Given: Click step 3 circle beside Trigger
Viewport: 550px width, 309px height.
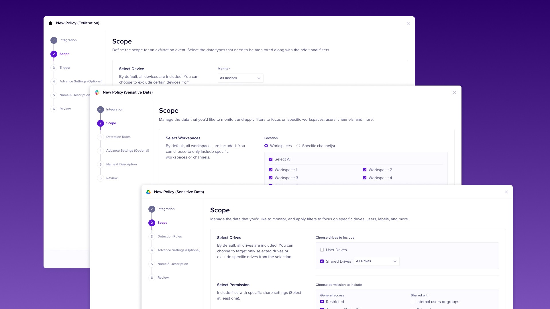Looking at the screenshot, I should [x=54, y=68].
